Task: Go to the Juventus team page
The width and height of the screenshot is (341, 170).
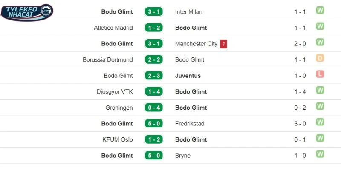Action: pos(188,76)
